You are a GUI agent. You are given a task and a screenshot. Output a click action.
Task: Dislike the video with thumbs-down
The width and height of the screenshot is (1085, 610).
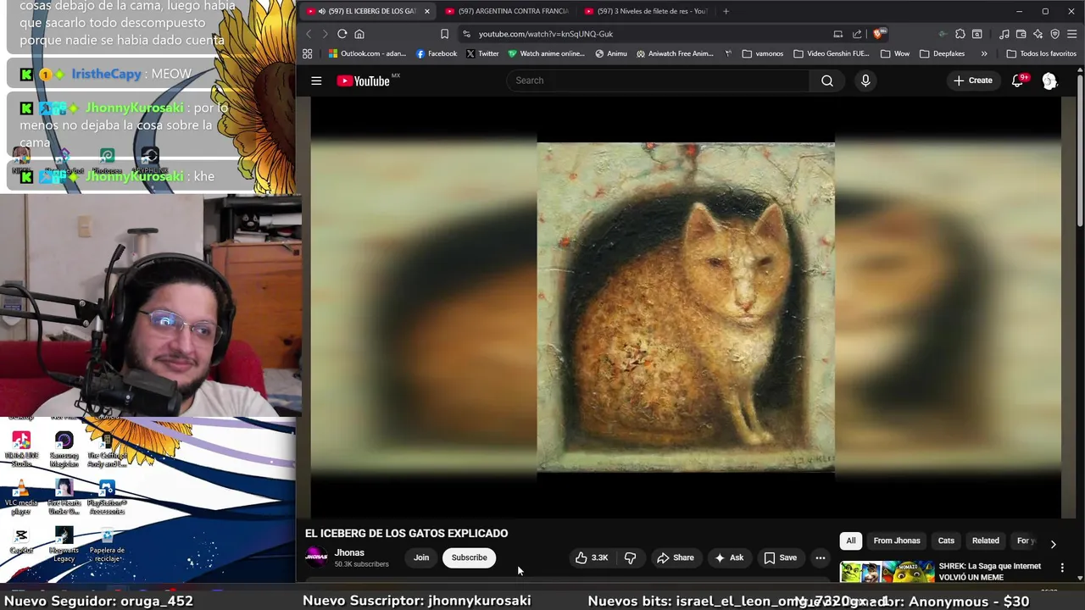[x=630, y=557]
